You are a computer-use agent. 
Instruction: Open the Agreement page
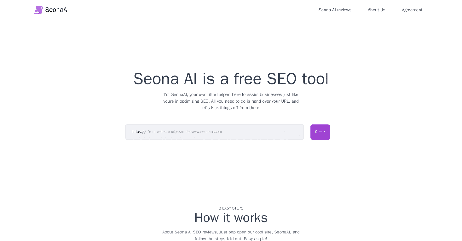pyautogui.click(x=411, y=10)
